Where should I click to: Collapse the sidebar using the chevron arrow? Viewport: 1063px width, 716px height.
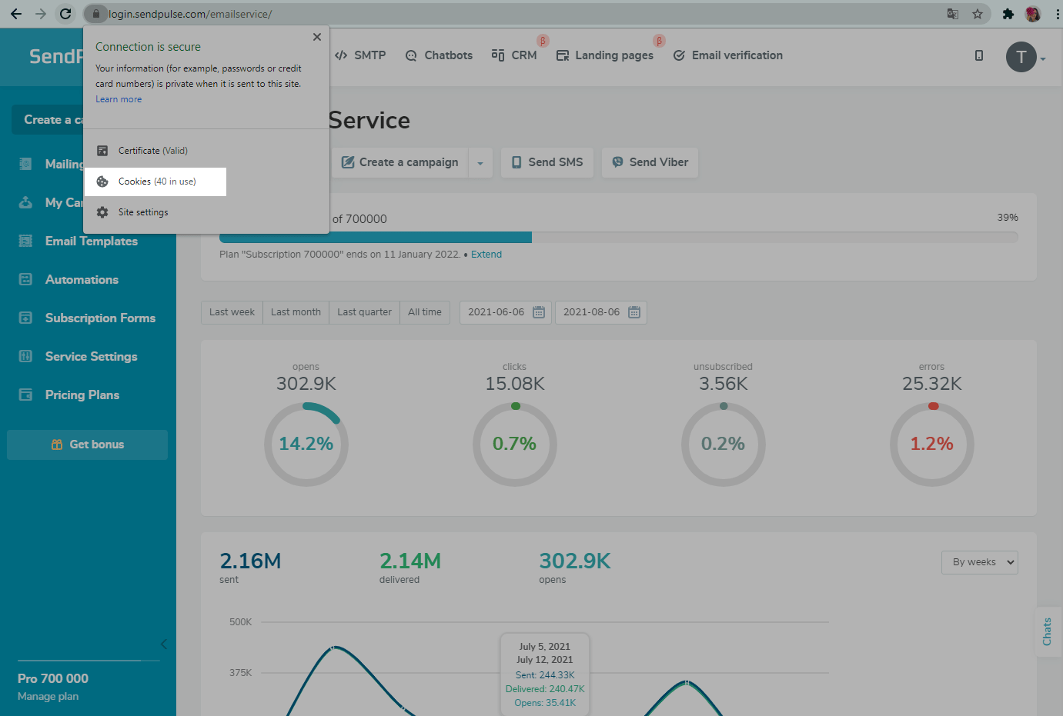tap(163, 644)
